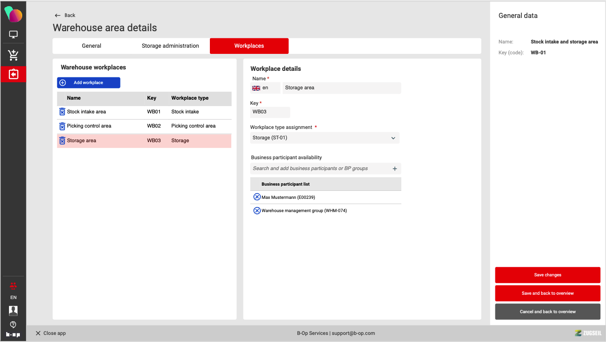Click the Back link
606x342 pixels.
point(65,15)
